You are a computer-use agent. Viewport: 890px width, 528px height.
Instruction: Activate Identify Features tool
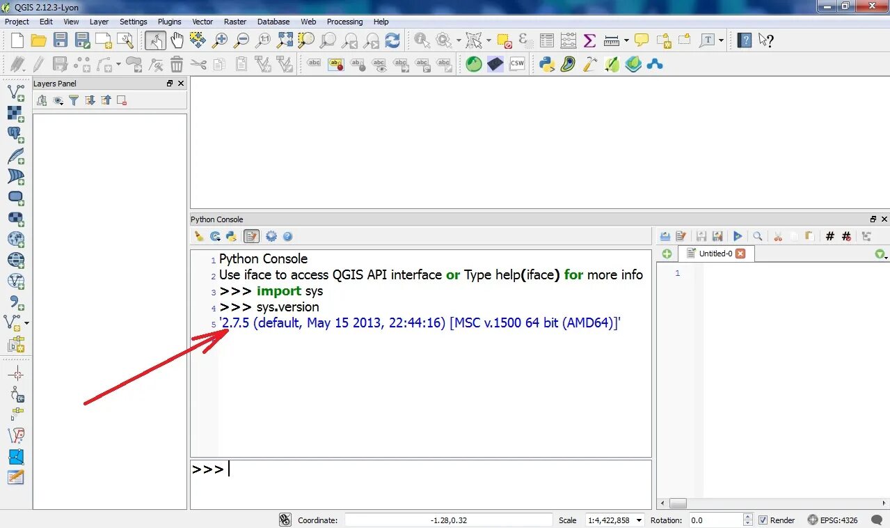point(422,40)
